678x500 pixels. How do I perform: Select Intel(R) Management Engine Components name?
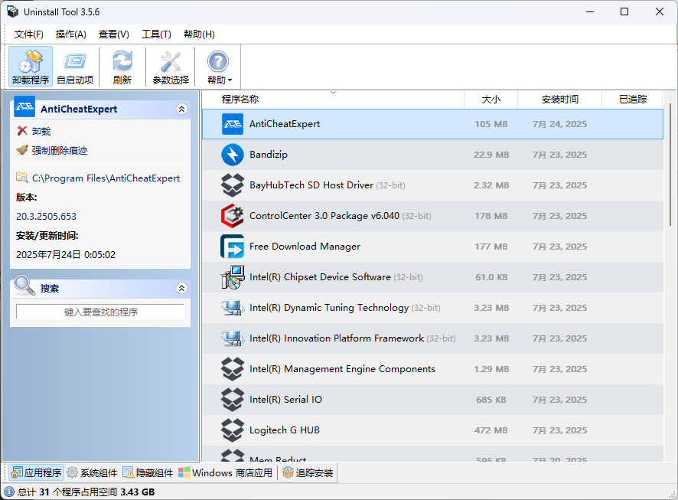(x=343, y=369)
